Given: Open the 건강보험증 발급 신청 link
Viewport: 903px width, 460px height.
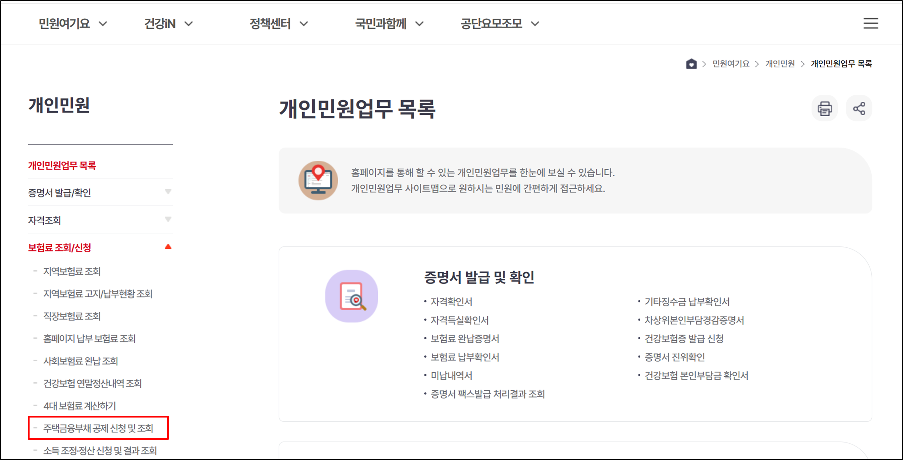Looking at the screenshot, I should tap(684, 339).
